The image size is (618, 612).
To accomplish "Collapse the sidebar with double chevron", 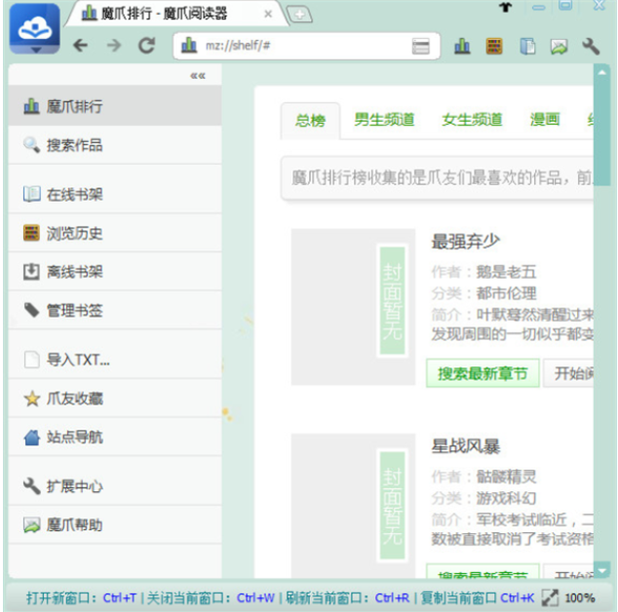I will click(198, 75).
